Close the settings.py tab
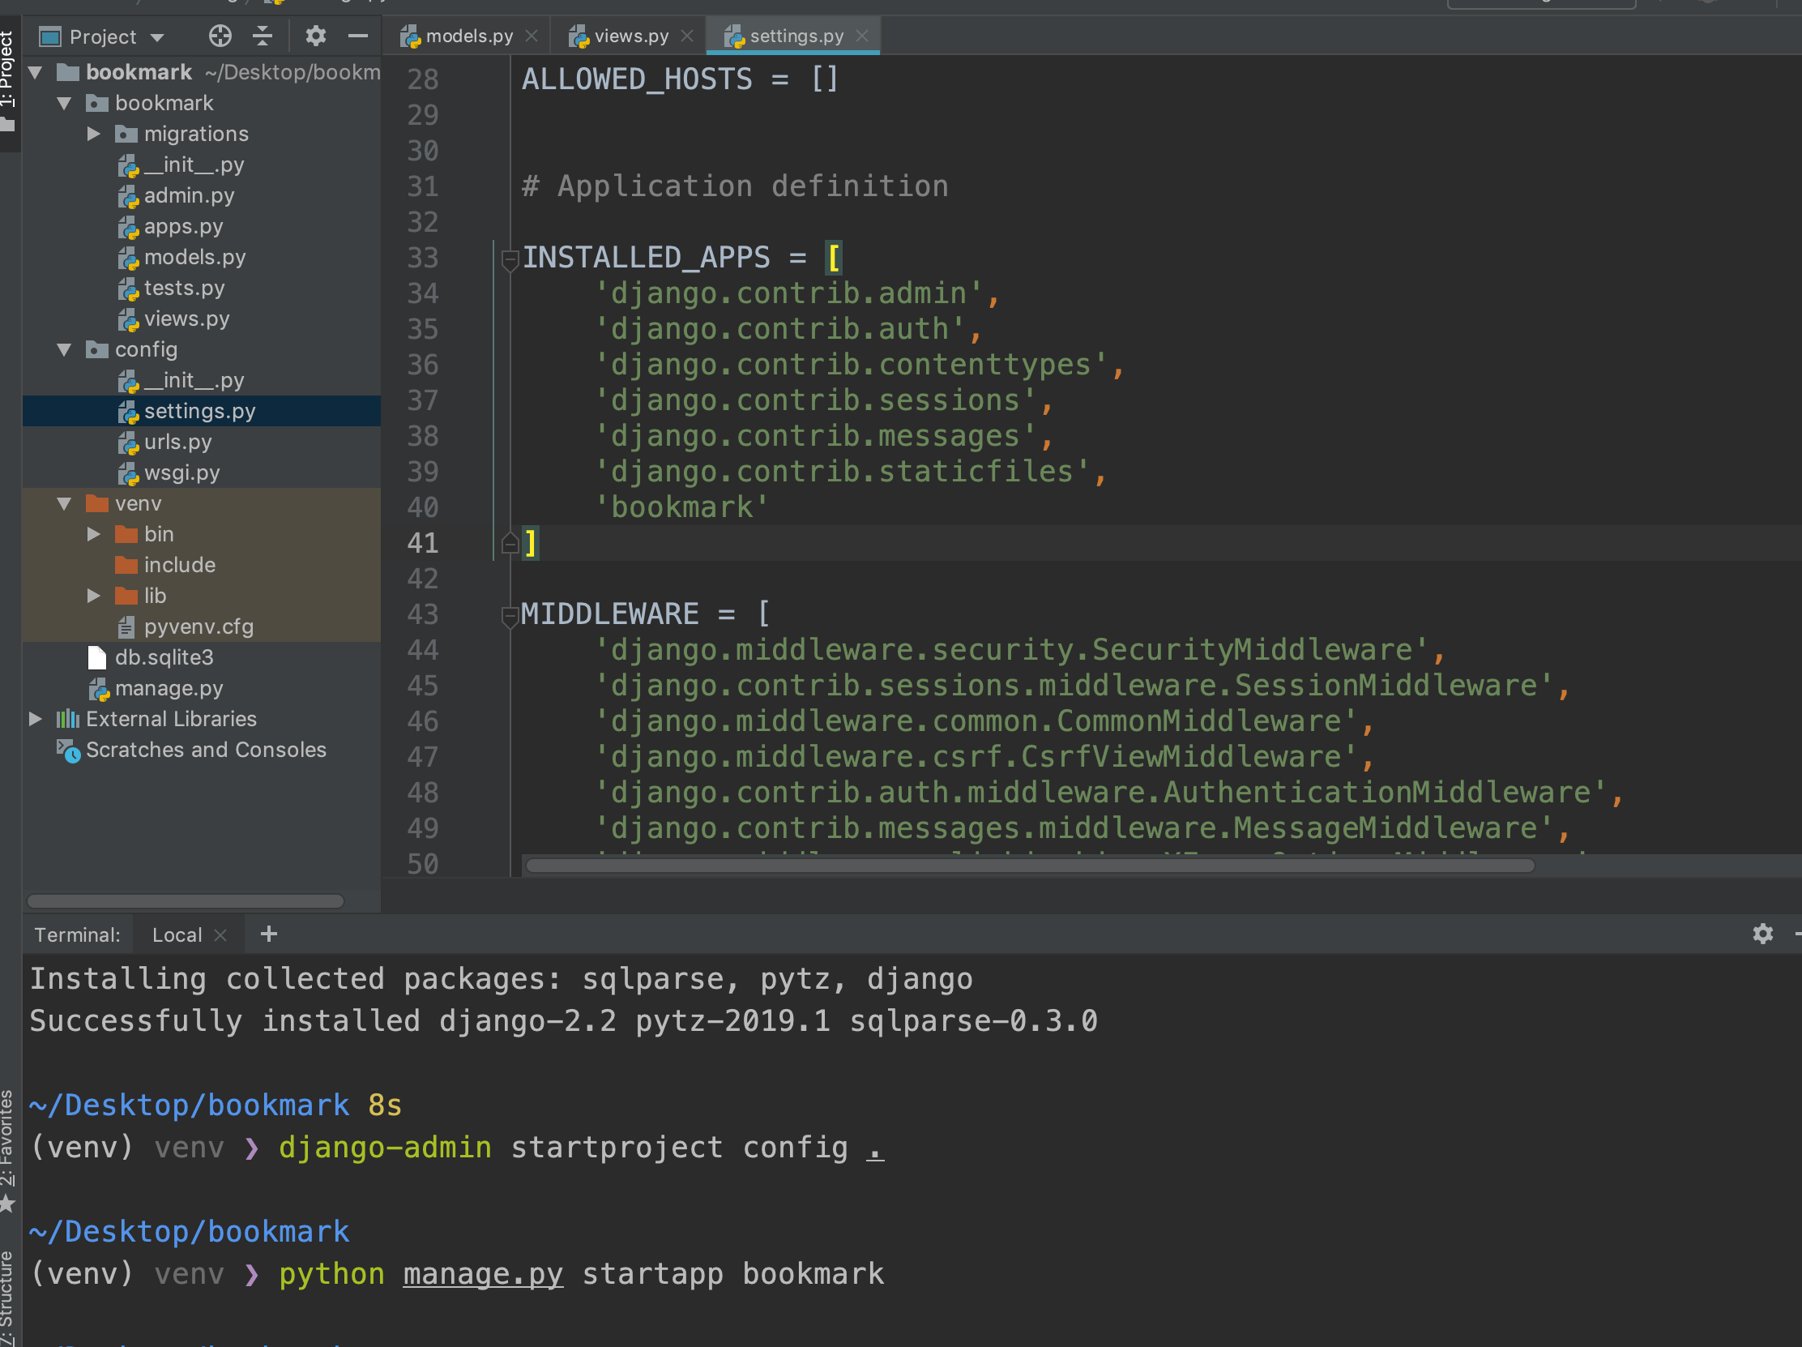The width and height of the screenshot is (1802, 1347). pyautogui.click(x=862, y=36)
